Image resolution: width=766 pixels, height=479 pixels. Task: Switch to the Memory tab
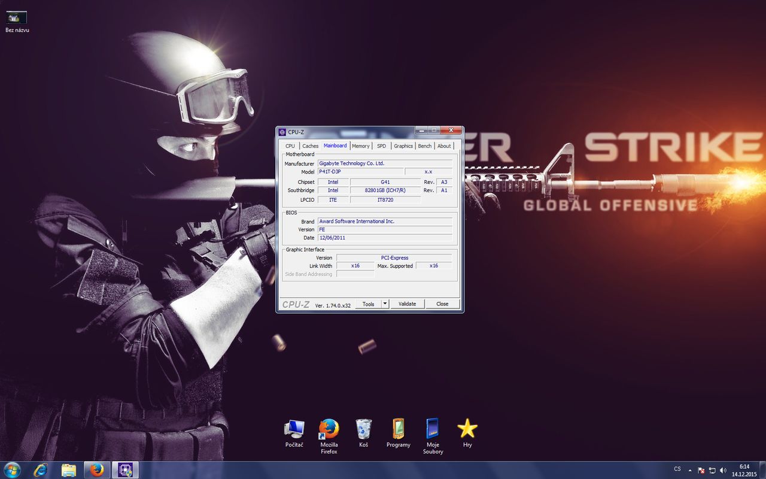coord(361,145)
